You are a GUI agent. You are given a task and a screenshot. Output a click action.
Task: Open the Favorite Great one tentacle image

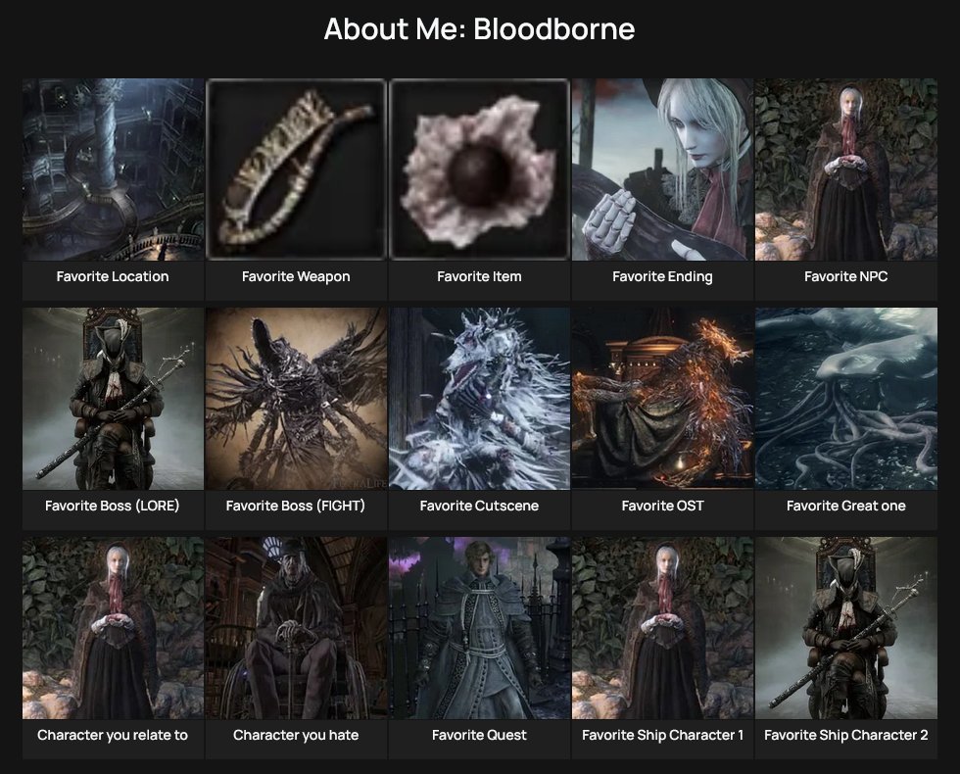pyautogui.click(x=846, y=399)
